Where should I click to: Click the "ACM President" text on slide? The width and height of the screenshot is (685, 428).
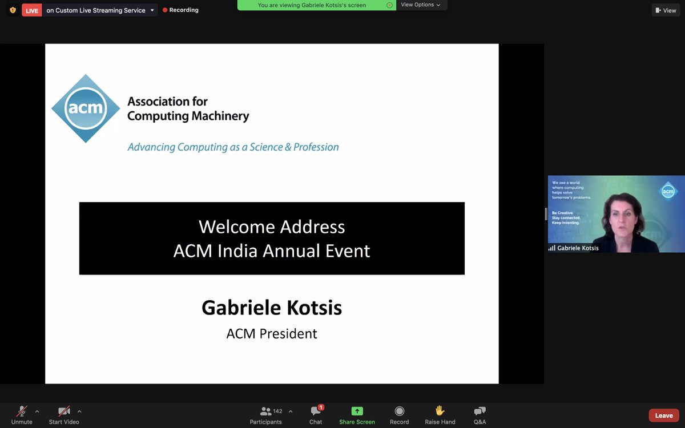pos(272,333)
